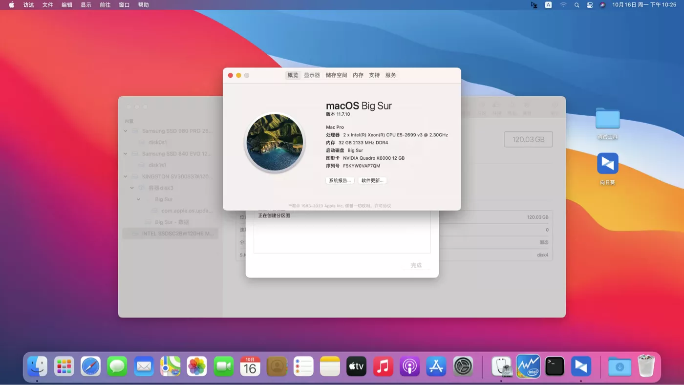Launch App Store from the Dock
Screen dimensions: 684x385
(x=436, y=365)
